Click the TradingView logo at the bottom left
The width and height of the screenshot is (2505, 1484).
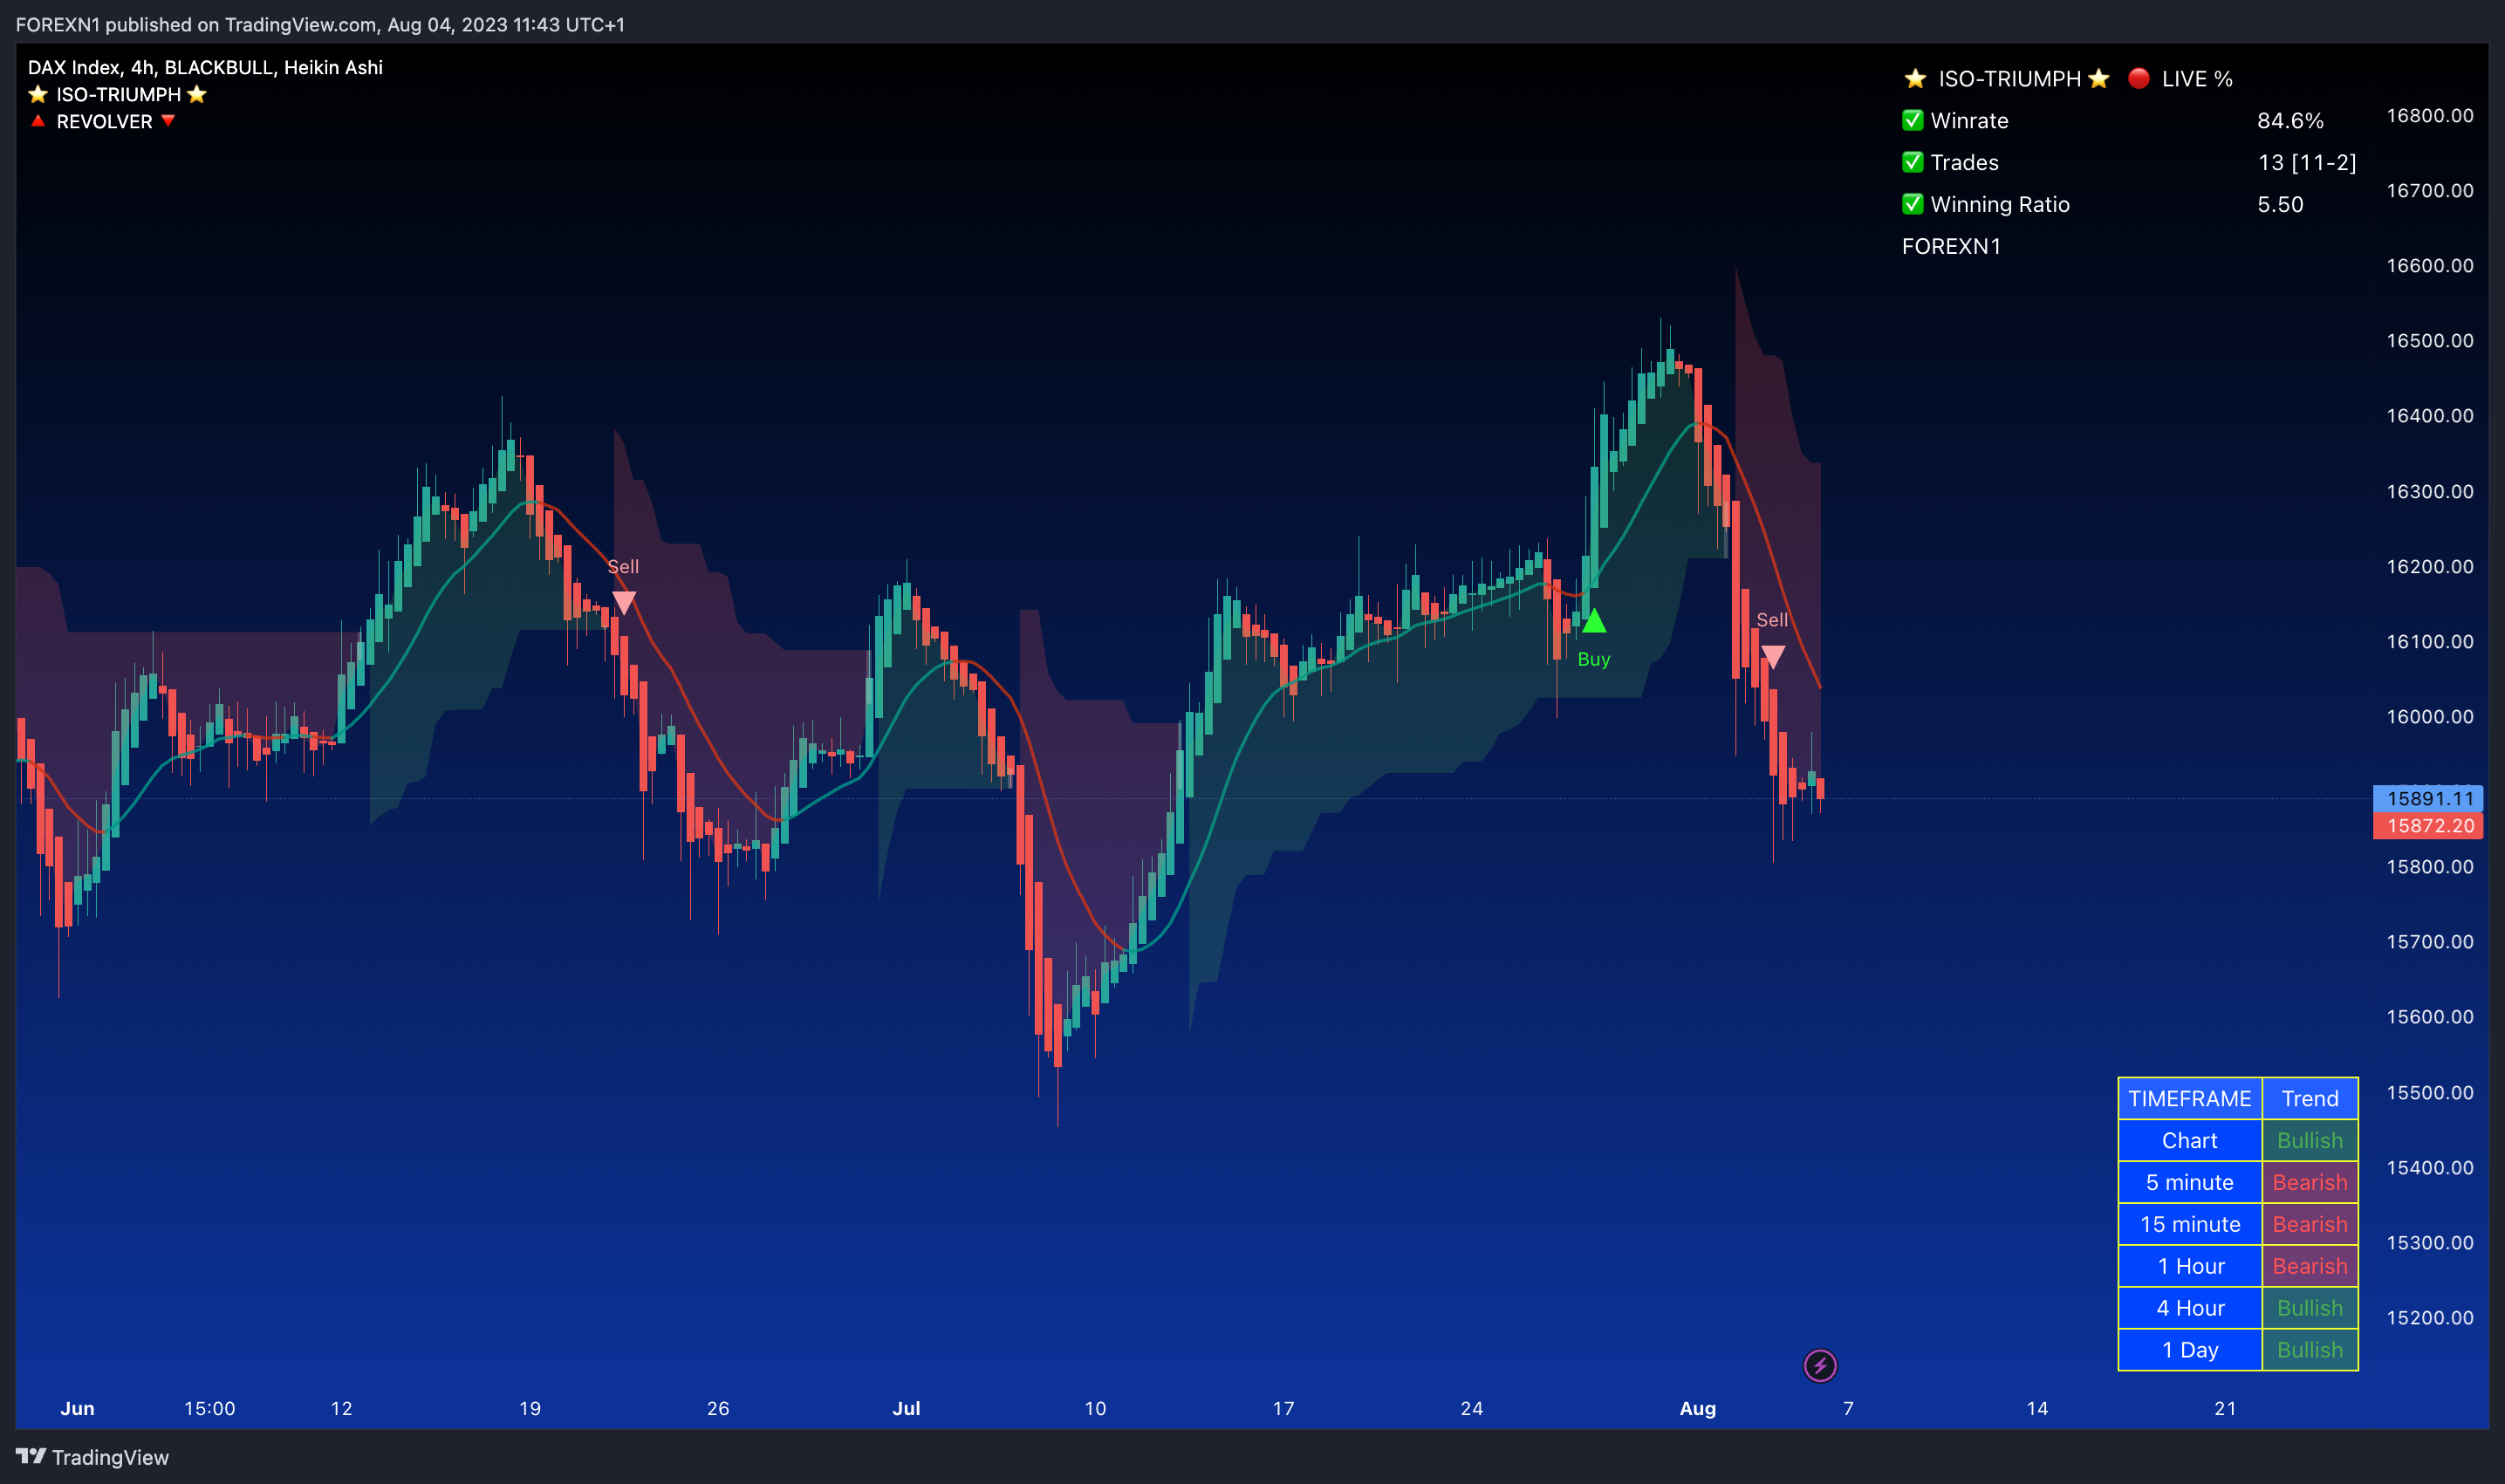(x=92, y=1457)
